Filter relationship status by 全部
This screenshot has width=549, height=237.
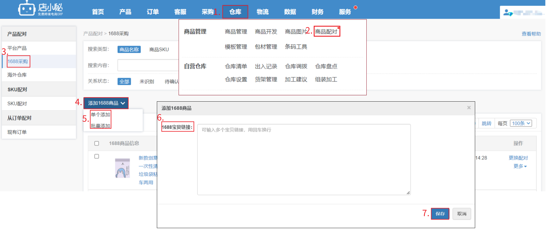click(124, 82)
